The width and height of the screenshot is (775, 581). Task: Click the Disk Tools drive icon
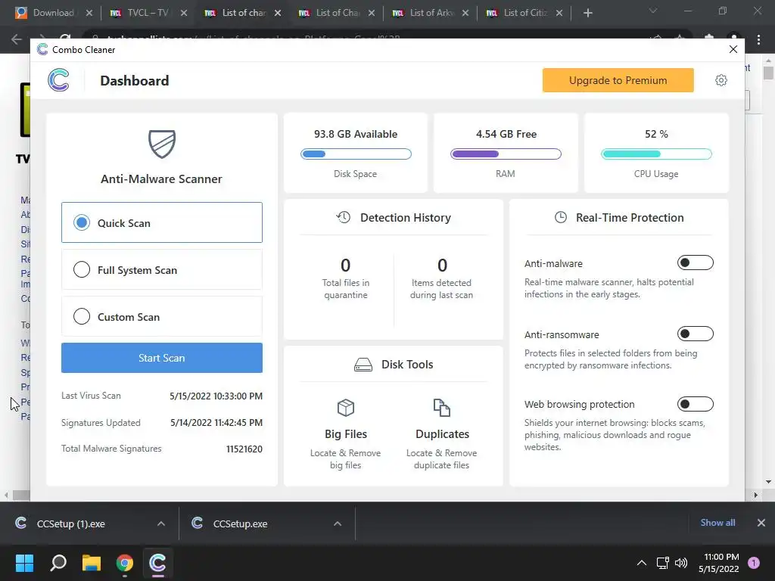363,365
